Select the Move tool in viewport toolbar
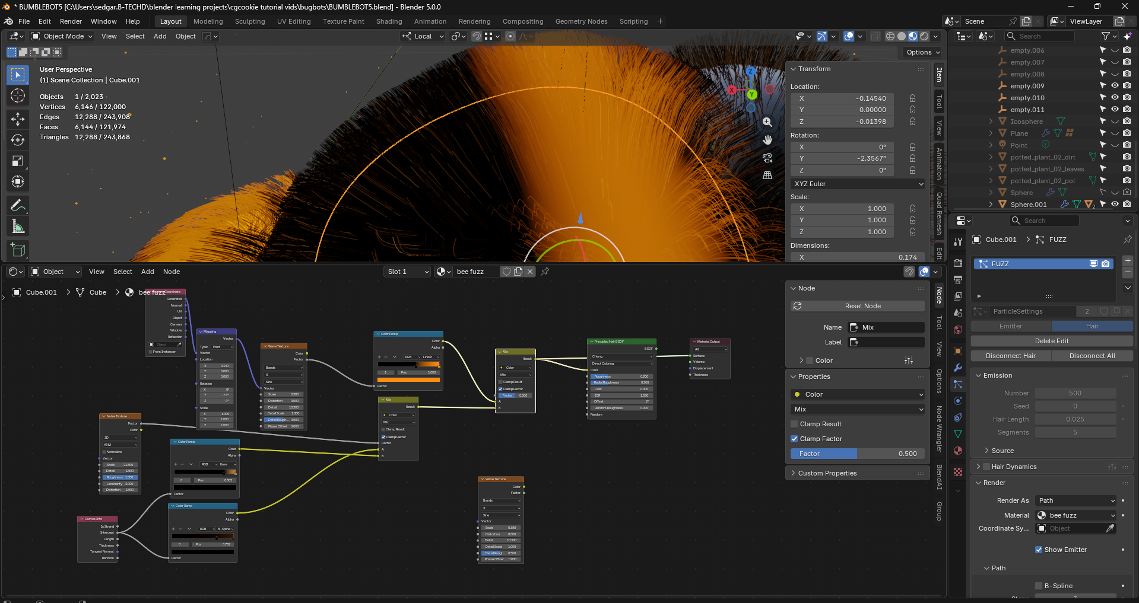 (x=18, y=119)
